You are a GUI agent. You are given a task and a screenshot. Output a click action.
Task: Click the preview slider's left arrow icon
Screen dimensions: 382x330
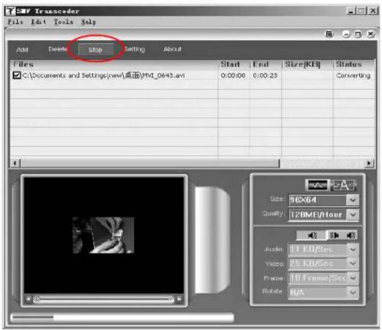pos(29,299)
